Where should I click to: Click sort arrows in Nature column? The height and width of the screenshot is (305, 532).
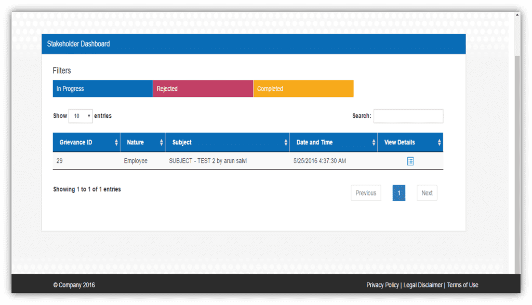click(x=162, y=143)
